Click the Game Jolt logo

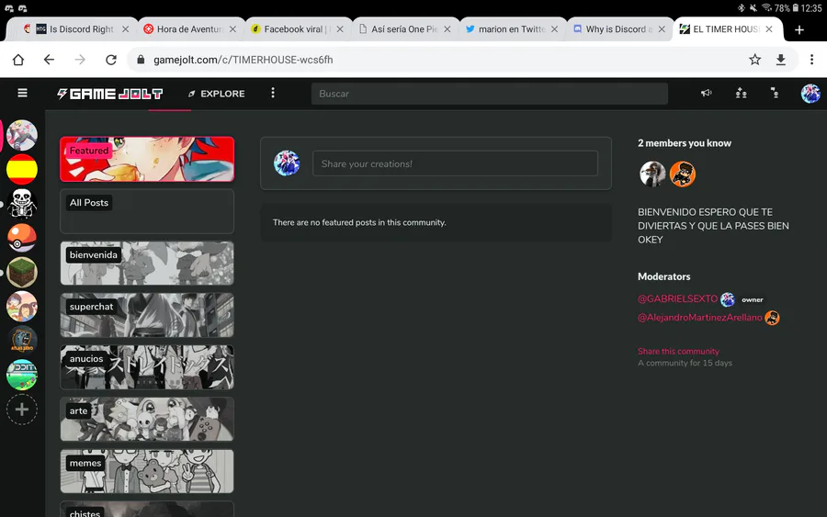click(x=109, y=94)
